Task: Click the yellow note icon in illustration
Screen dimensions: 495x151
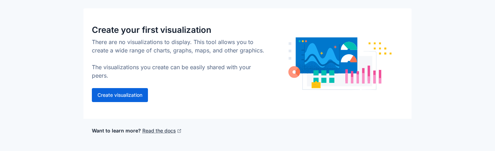Action: 316,85
